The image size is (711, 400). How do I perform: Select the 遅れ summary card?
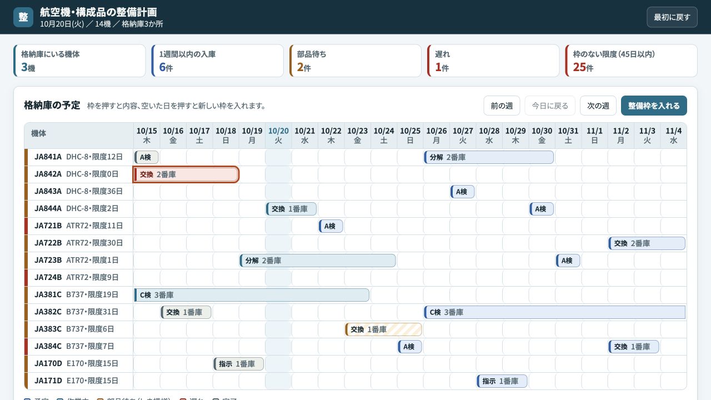click(x=493, y=61)
